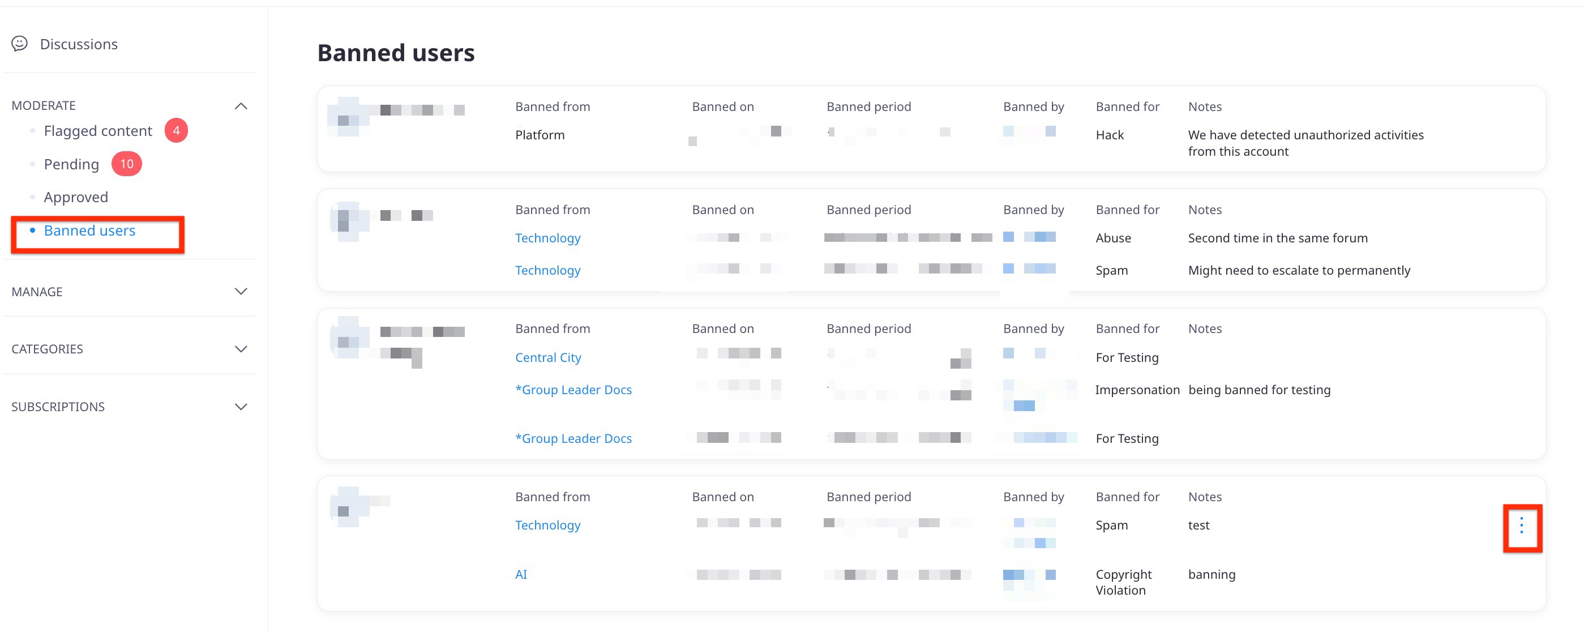Select Banned users in sidebar

90,230
